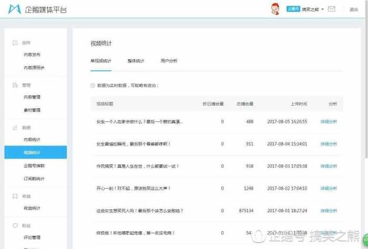Screen dimensions: 368x249
Task: Switch to the 整体统计 tab
Action: pos(136,60)
